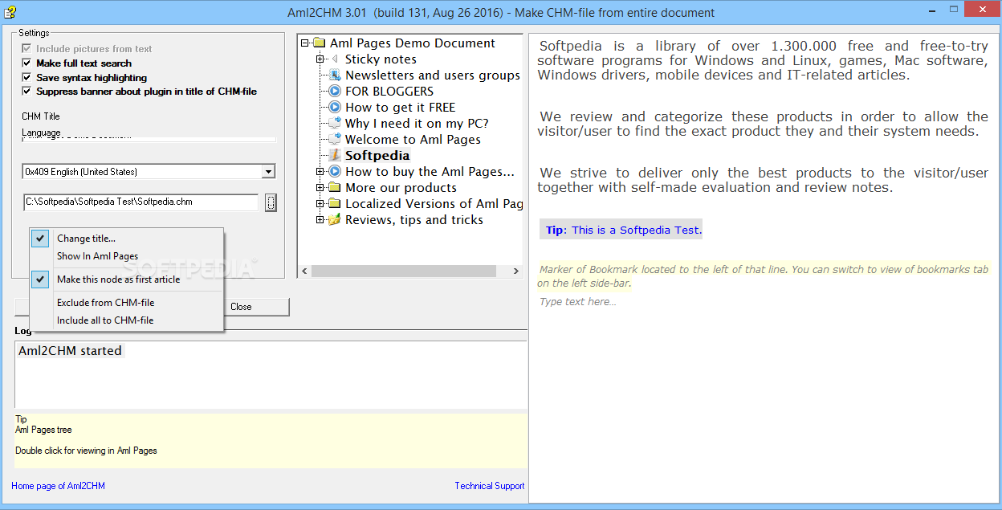The image size is (1002, 510).
Task: Click the folder icon of Localized Versions of Aml Pages
Action: point(335,204)
